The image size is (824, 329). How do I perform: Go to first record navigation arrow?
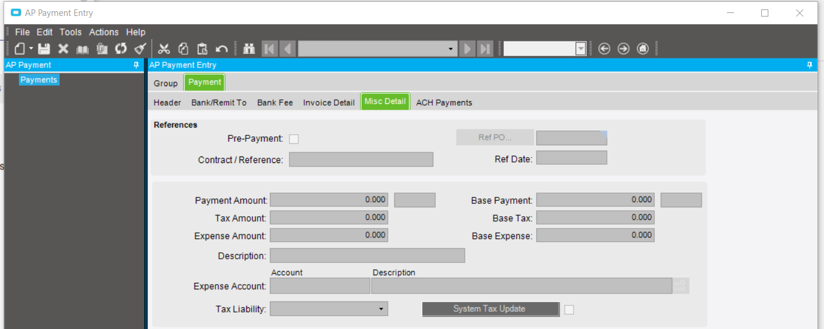269,49
